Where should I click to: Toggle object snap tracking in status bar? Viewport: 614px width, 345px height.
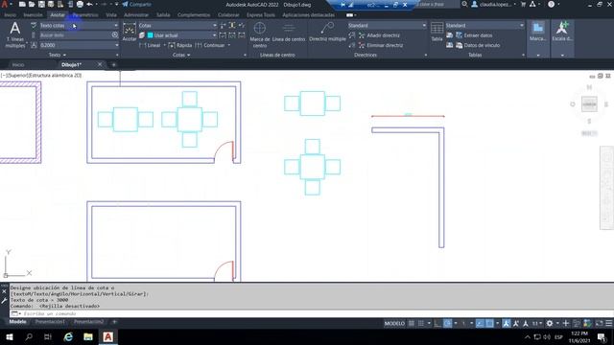480,324
